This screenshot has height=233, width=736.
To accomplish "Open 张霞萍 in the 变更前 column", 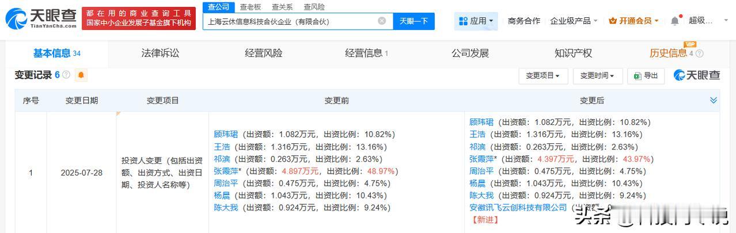I will tap(226, 171).
